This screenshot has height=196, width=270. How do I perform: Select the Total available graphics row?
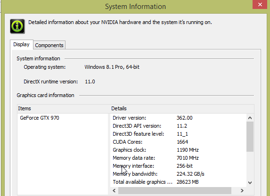pyautogui.click(x=178, y=182)
